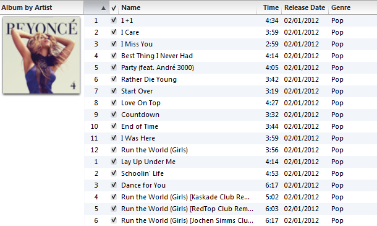Select the track Schoolin' Life
Image resolution: width=377 pixels, height=226 pixels.
tap(142, 173)
